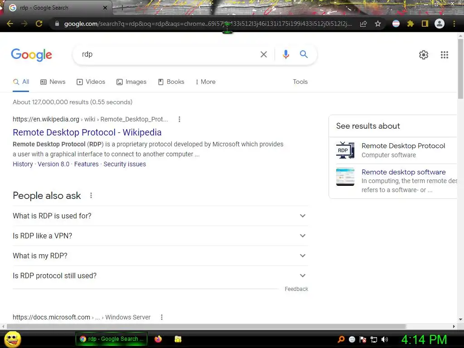Click the tray search magnifier icon
This screenshot has width=464, height=348.
341,339
